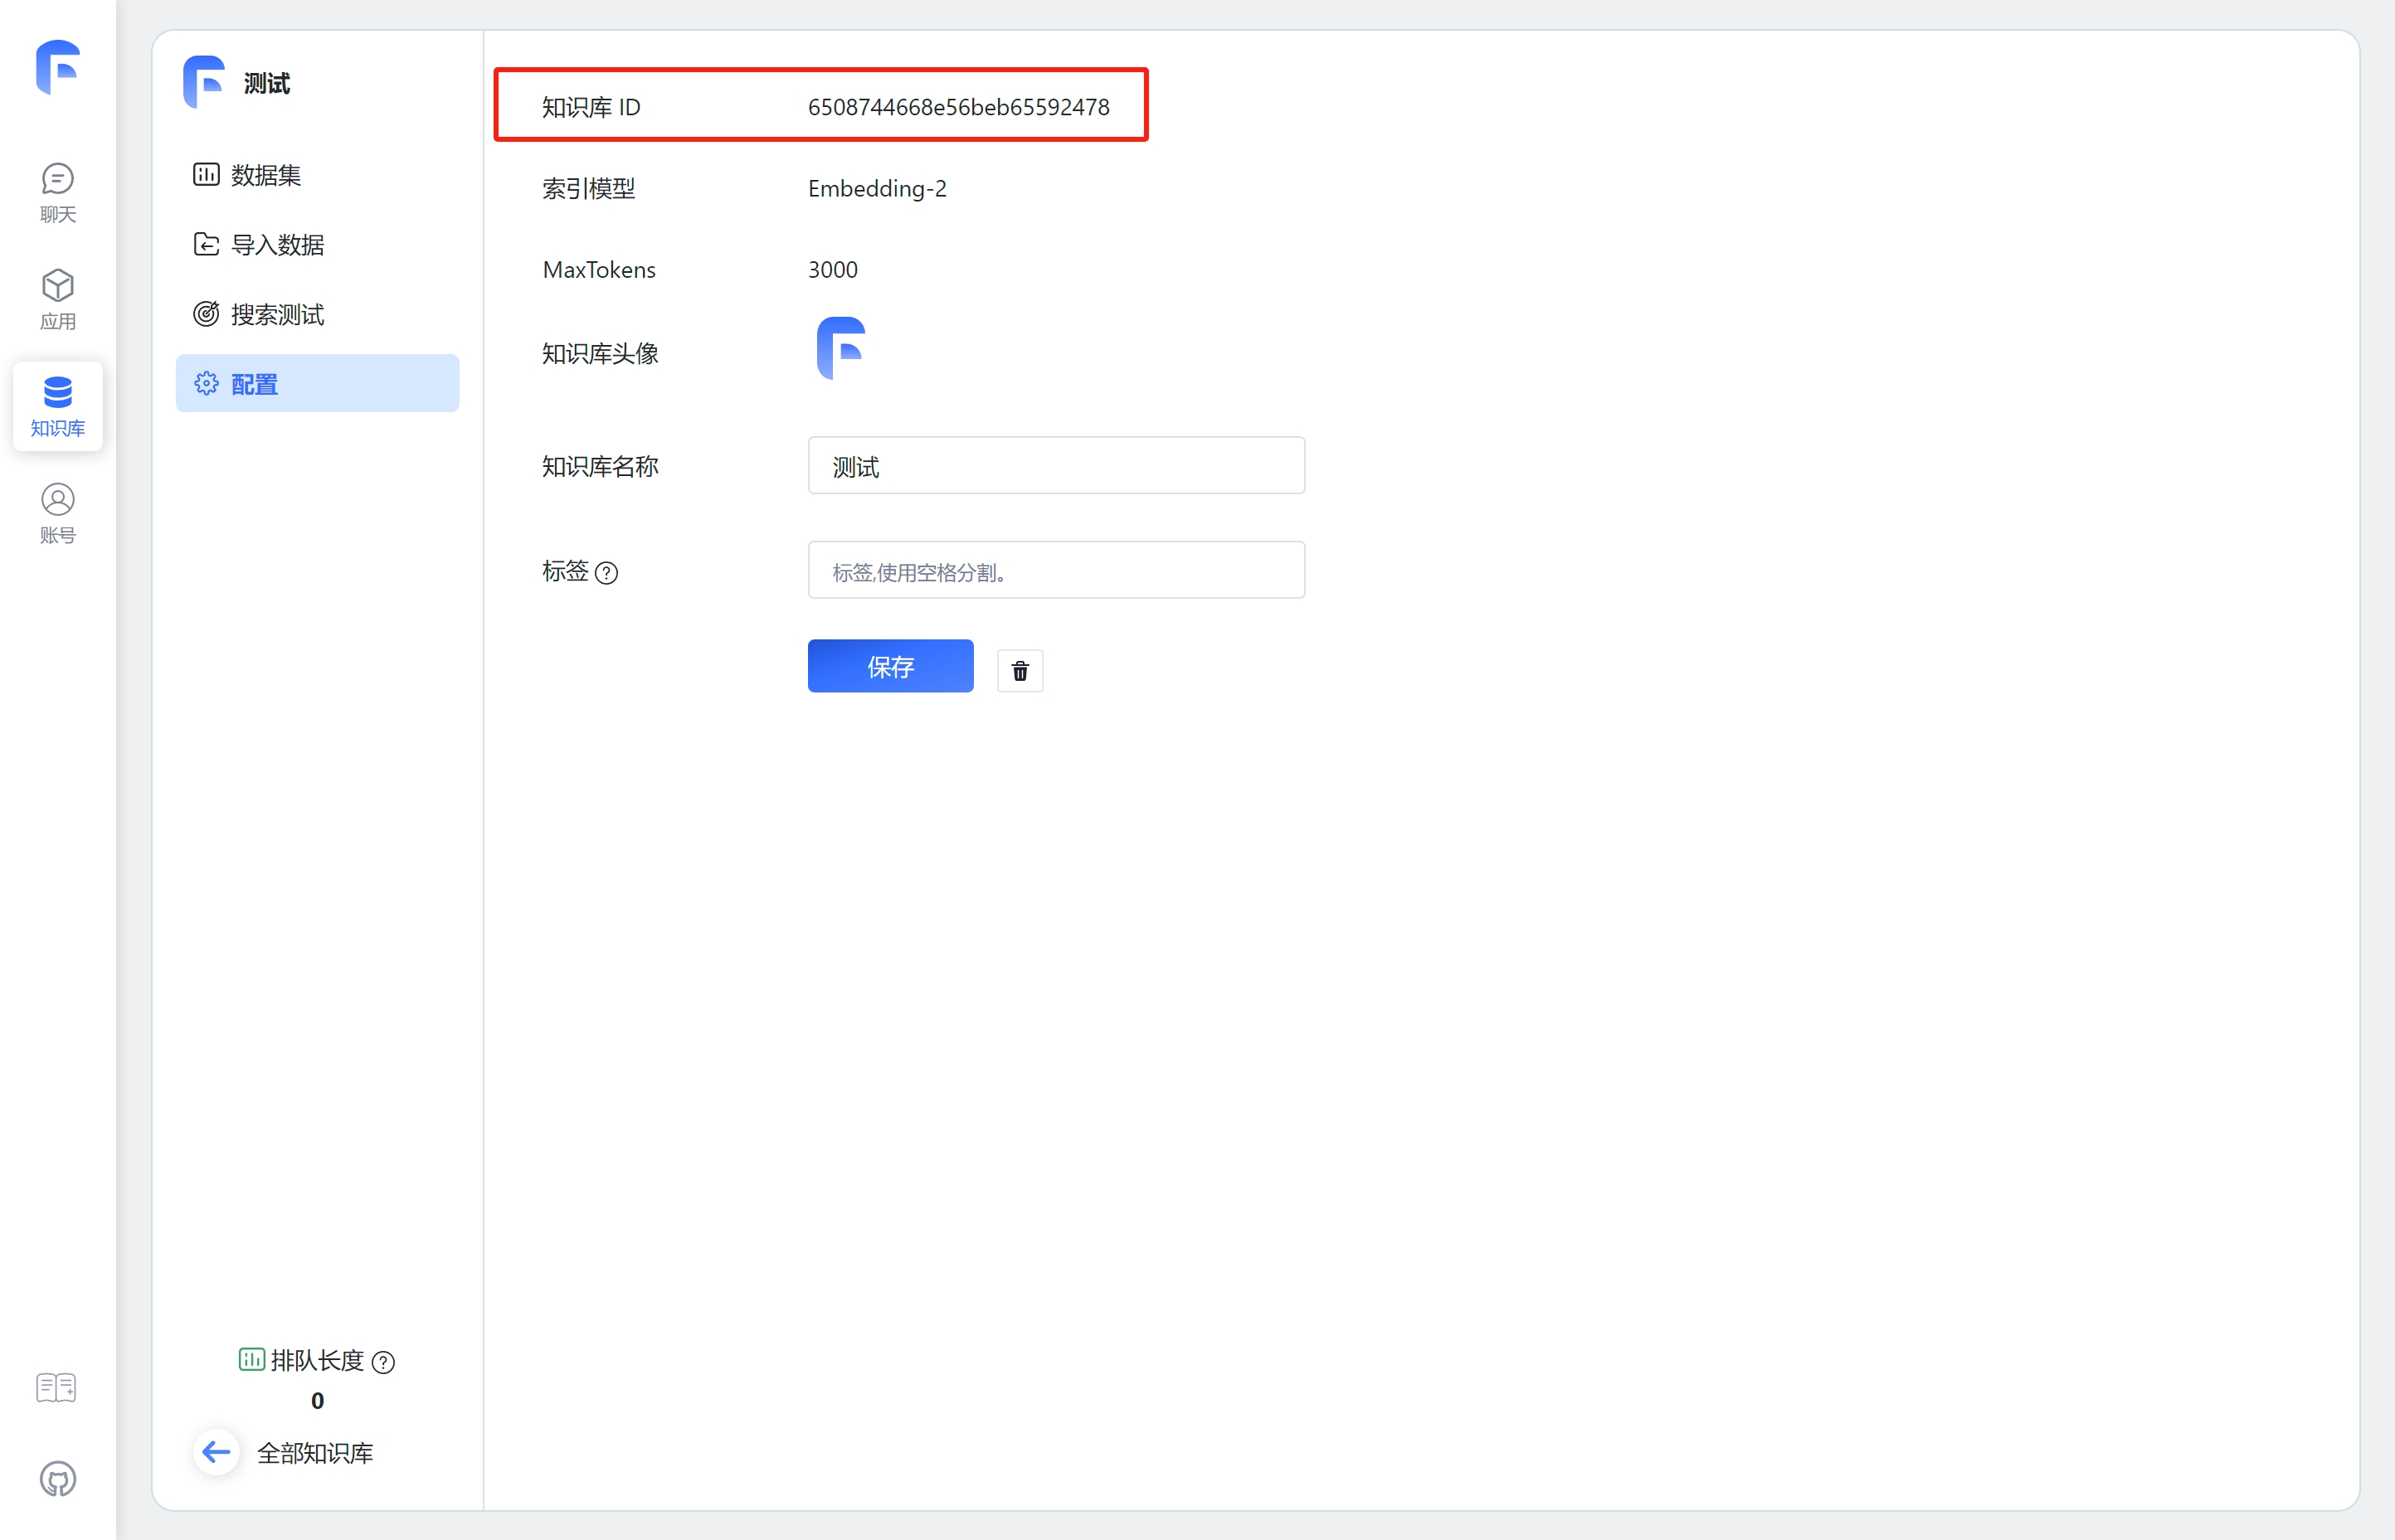This screenshot has height=1540, width=2395.
Task: Open the Dataset (数据集) menu item
Action: coord(265,175)
